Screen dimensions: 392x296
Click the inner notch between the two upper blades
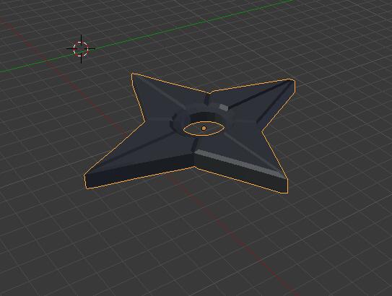click(209, 94)
